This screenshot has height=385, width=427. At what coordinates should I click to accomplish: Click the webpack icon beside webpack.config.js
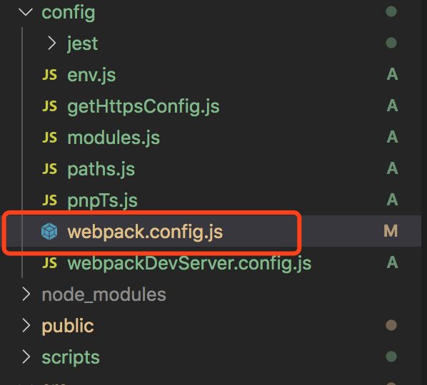coord(49,232)
